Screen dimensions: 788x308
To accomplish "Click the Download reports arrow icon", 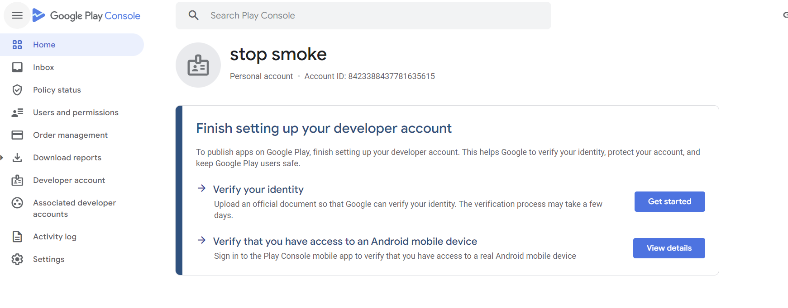I will coord(17,158).
